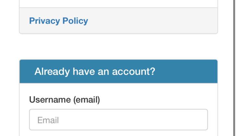Click white login panel area beside Username label
The width and height of the screenshot is (237, 136).
click(x=156, y=99)
